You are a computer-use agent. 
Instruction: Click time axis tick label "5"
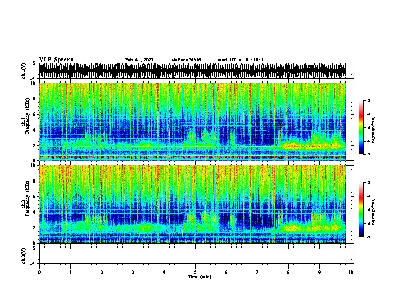click(x=195, y=272)
